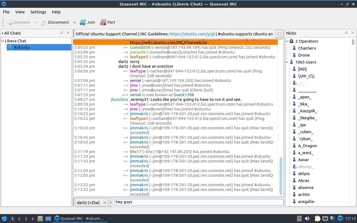The height and width of the screenshot is (223, 357).
Task: Click nick jhutchins in chat
Action: point(120,100)
